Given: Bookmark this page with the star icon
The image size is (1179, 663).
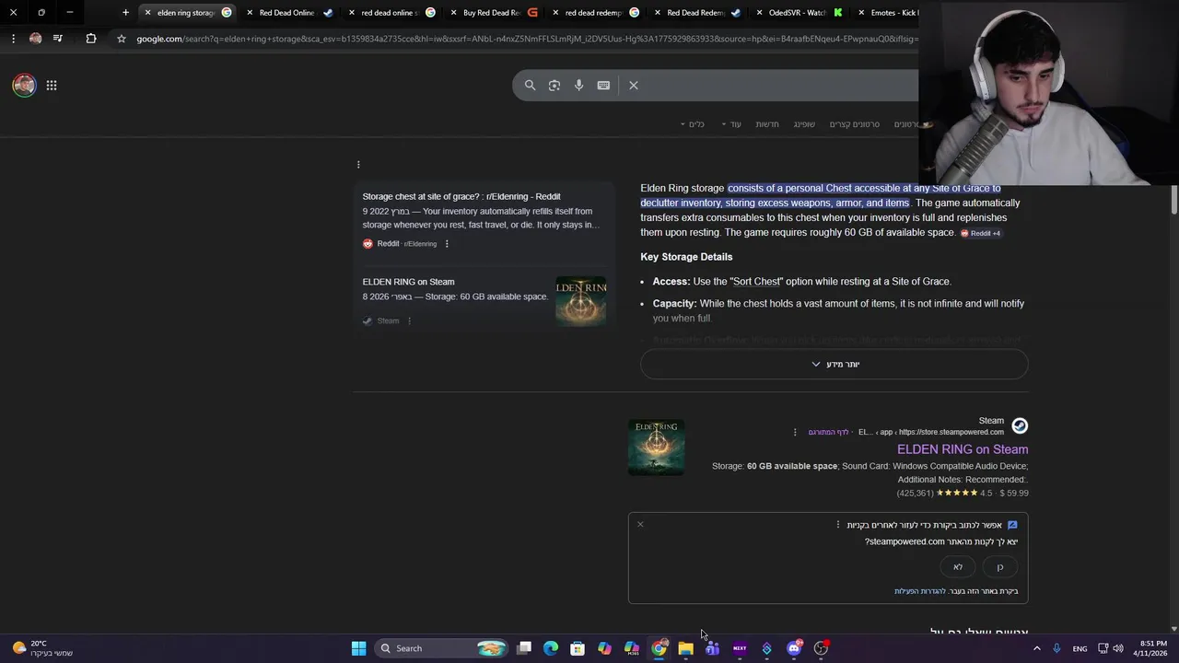Looking at the screenshot, I should coord(121,39).
